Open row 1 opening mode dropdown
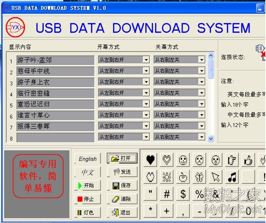This screenshot has height=223, width=266. click(x=146, y=60)
